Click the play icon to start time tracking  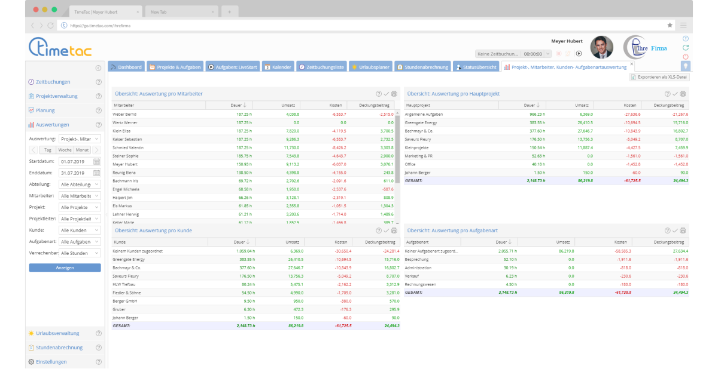coord(579,53)
